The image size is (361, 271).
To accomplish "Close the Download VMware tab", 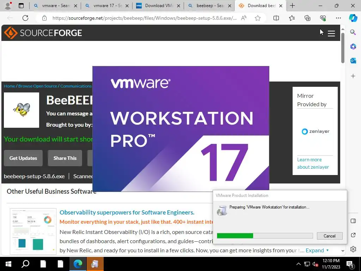I will (x=178, y=6).
